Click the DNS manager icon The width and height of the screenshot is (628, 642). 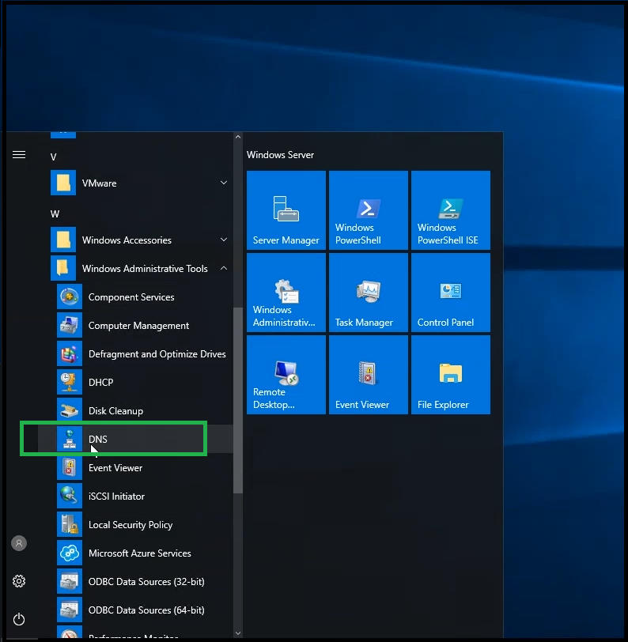click(x=70, y=439)
